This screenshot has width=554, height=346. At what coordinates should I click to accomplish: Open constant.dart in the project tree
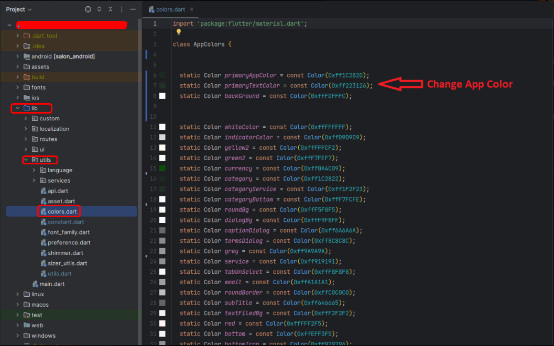pos(66,222)
